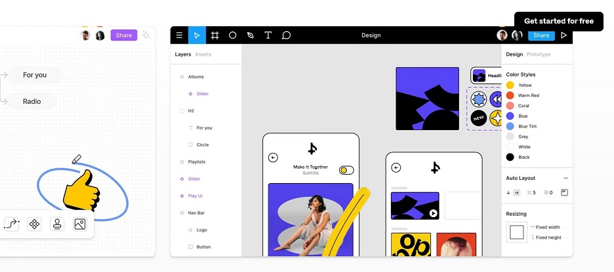Image resolution: width=614 pixels, height=272 pixels.
Task: Select the connector line tool in FigJam toolbar
Action: pos(11,224)
